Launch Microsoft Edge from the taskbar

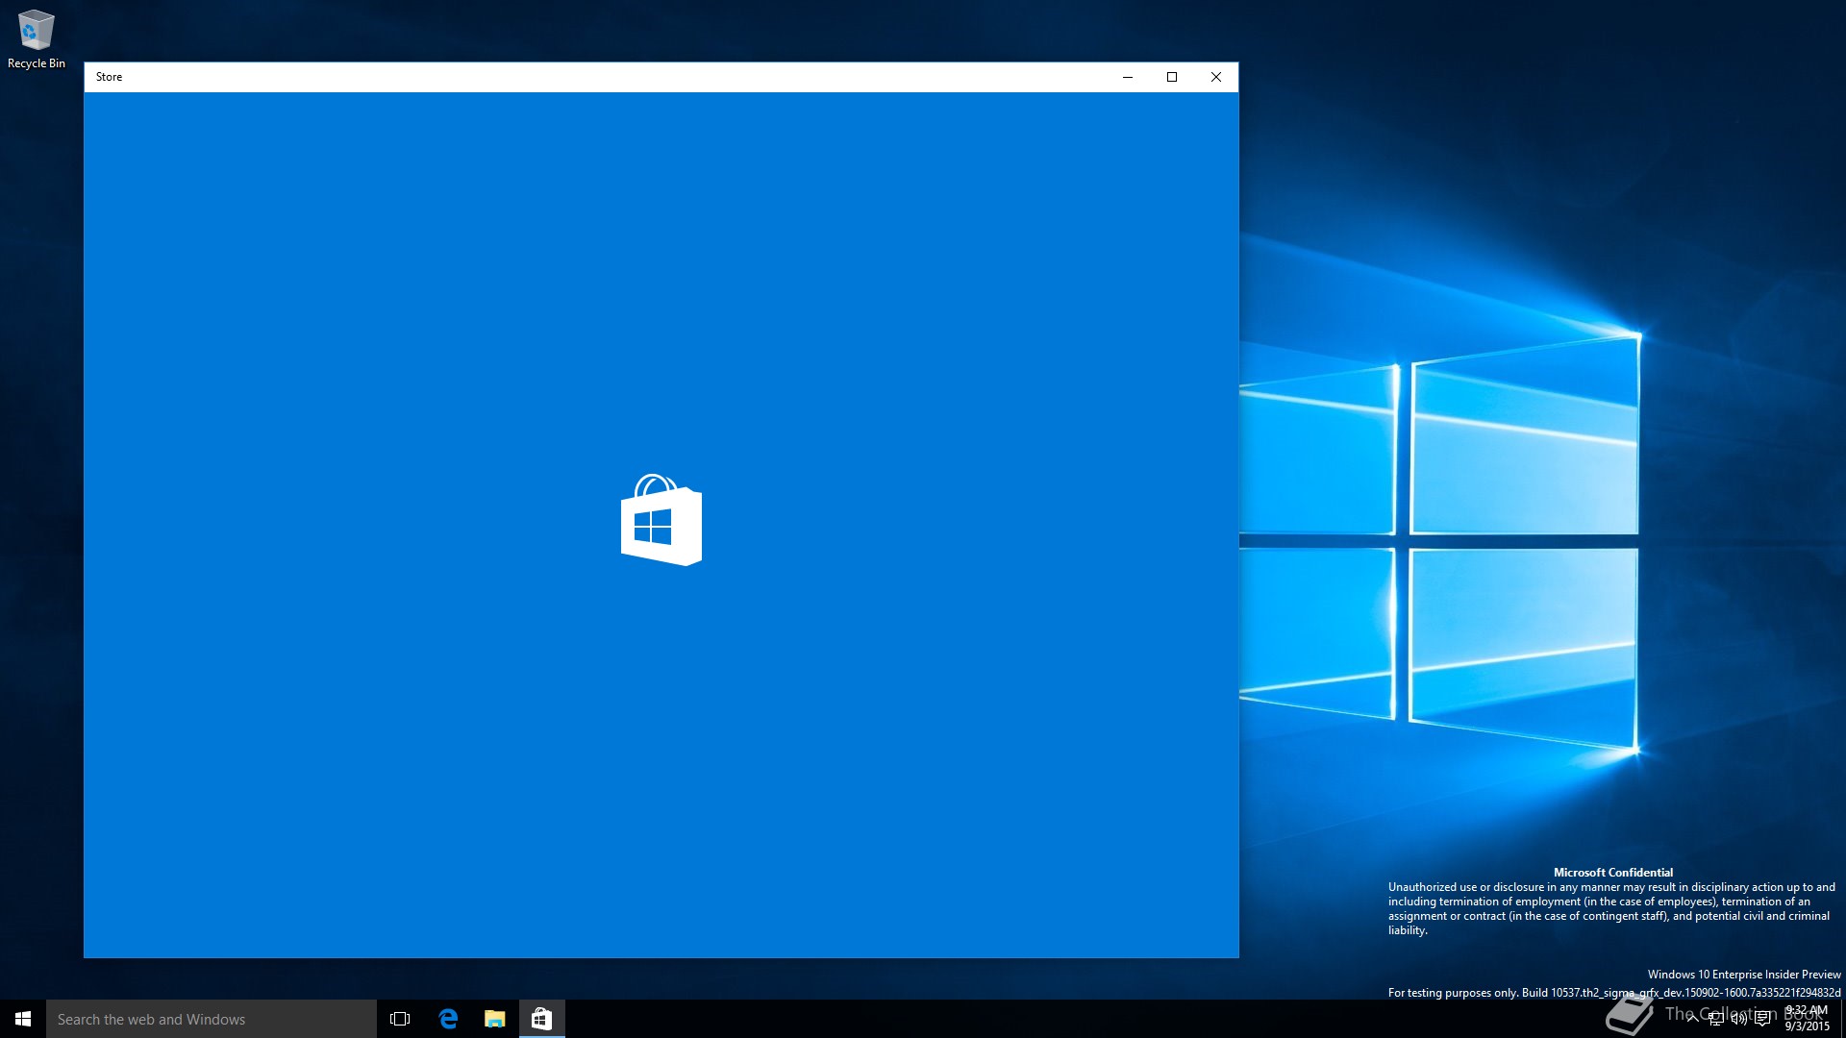pos(448,1019)
